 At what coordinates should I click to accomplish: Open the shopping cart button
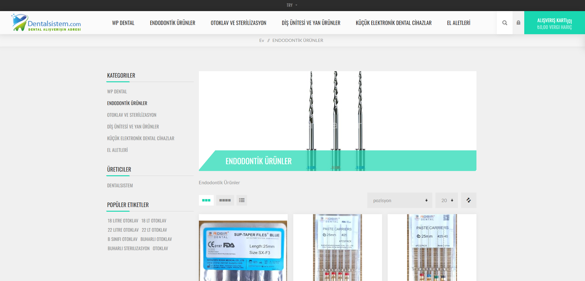tap(554, 23)
